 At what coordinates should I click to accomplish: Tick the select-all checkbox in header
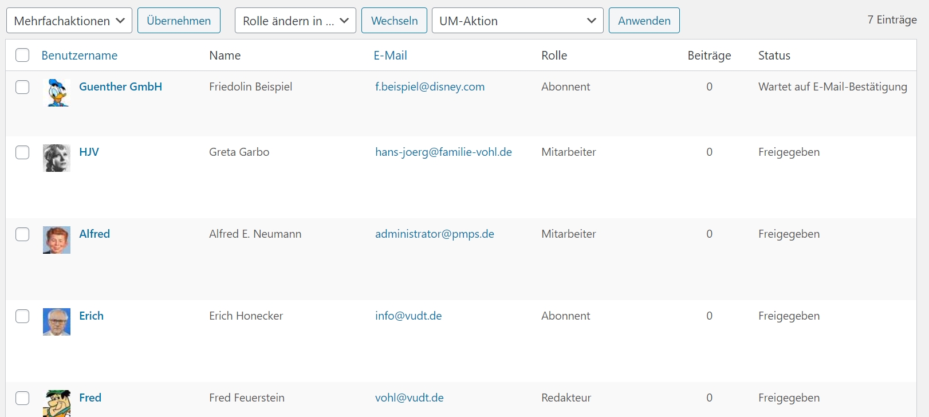[22, 55]
